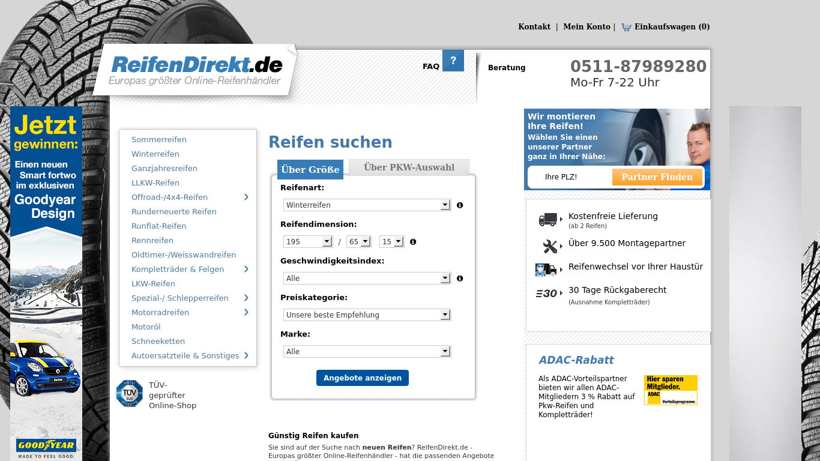
Task: Expand Kompletträder & Felgen submenu arrow
Action: [246, 269]
